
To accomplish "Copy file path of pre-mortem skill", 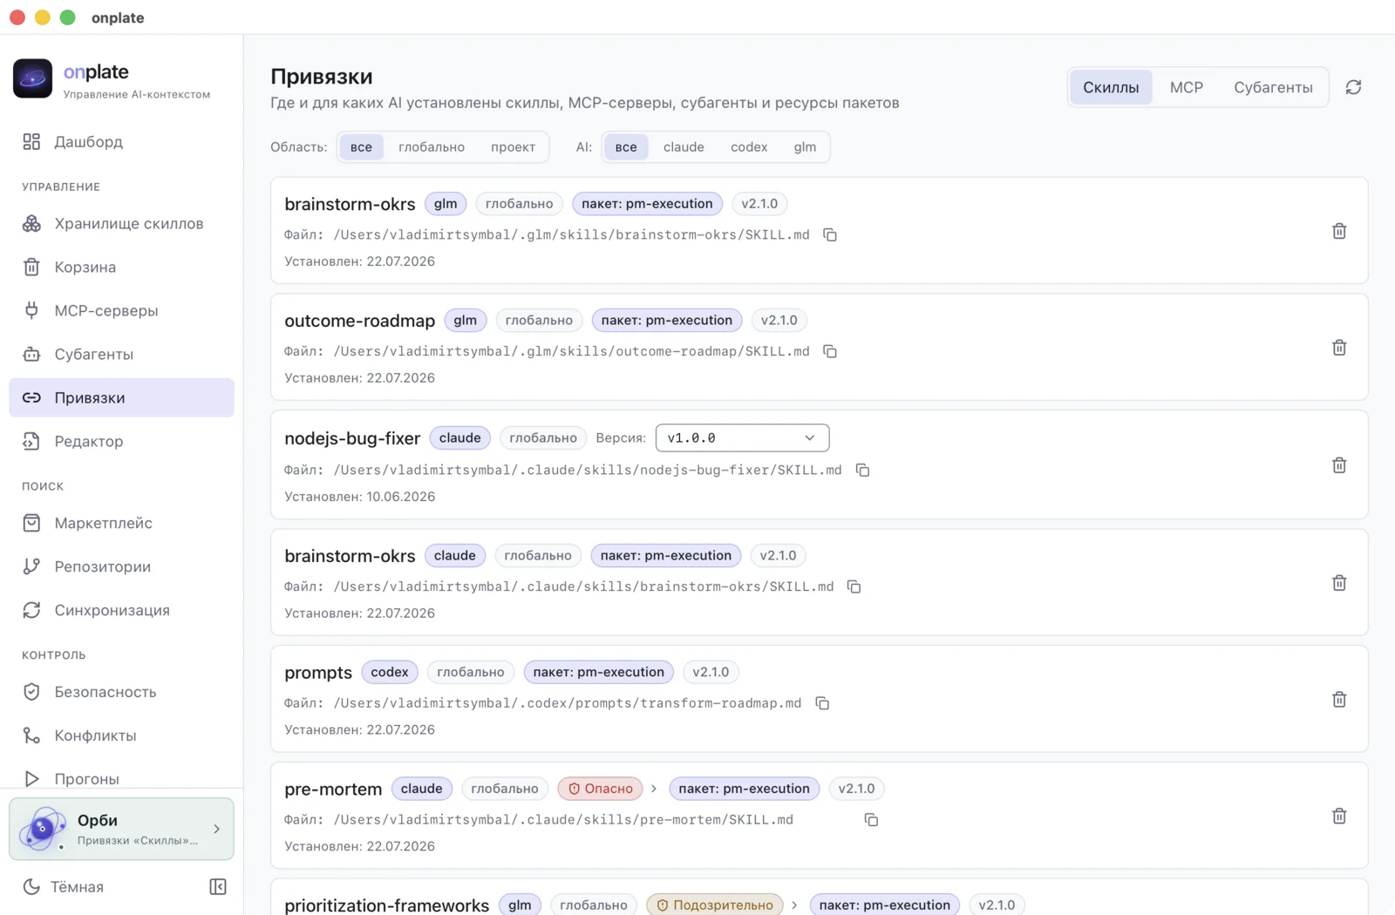I will [871, 820].
